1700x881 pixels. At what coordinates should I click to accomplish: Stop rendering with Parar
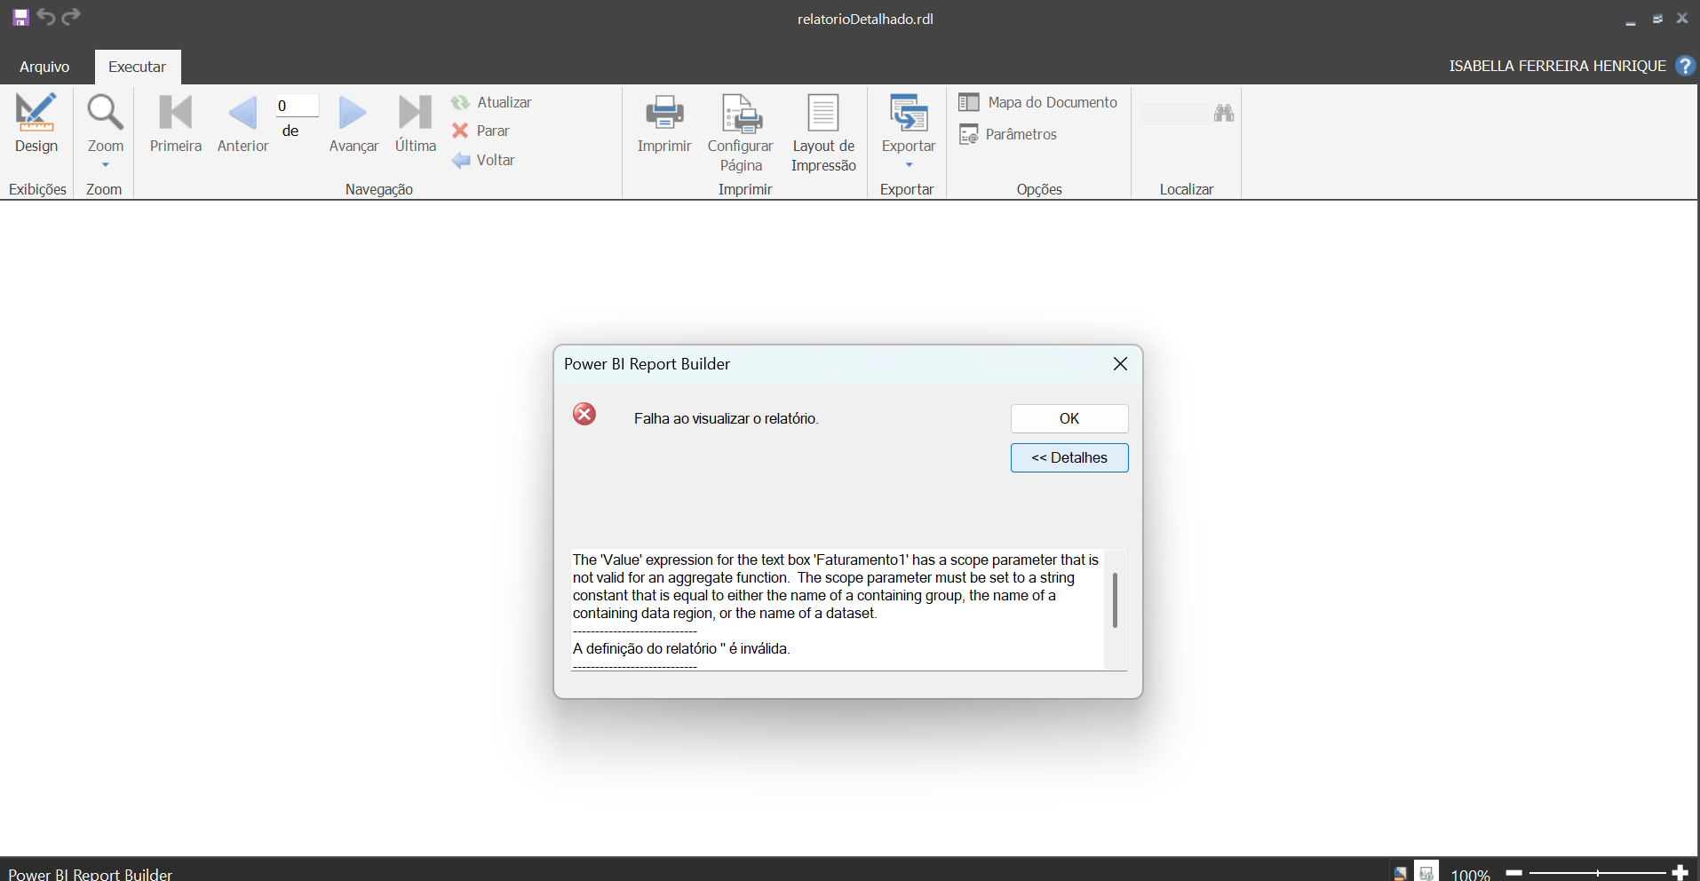tap(481, 131)
